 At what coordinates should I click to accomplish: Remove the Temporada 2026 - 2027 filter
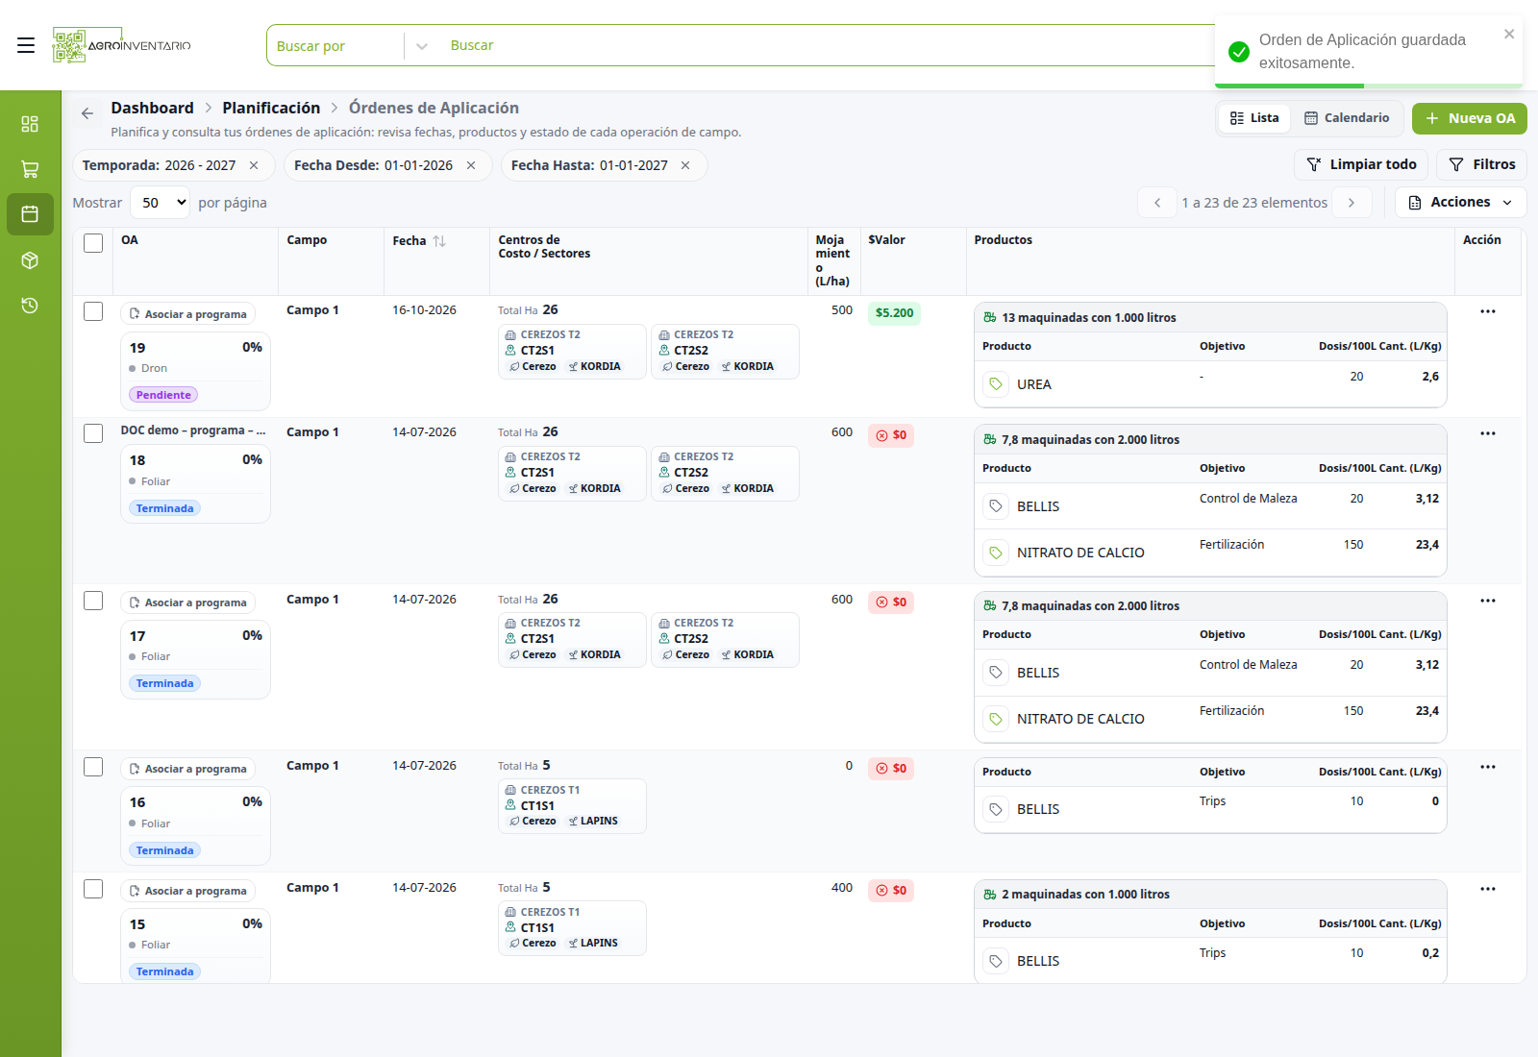[254, 165]
